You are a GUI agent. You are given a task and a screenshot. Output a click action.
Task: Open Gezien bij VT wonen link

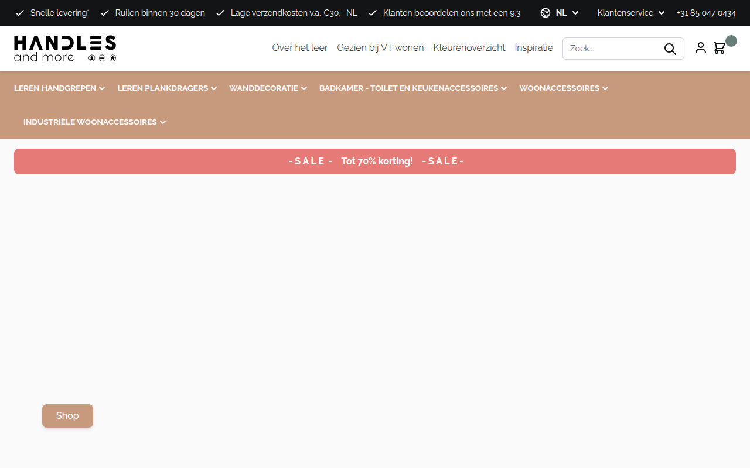(380, 48)
